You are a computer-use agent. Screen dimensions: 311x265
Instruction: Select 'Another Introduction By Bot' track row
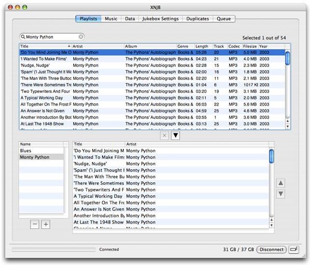152,117
